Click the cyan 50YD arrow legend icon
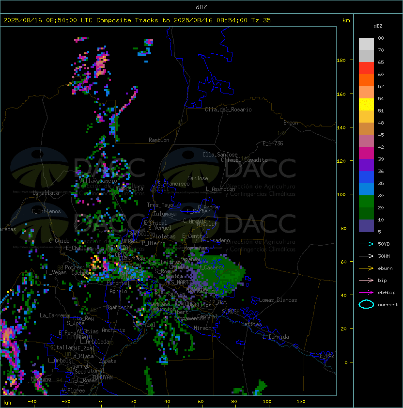 point(366,244)
